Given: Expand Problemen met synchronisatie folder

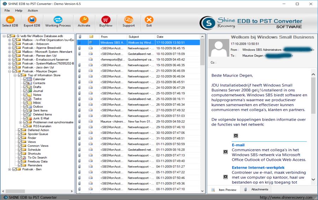Looking at the screenshot, I should [x=20, y=122].
